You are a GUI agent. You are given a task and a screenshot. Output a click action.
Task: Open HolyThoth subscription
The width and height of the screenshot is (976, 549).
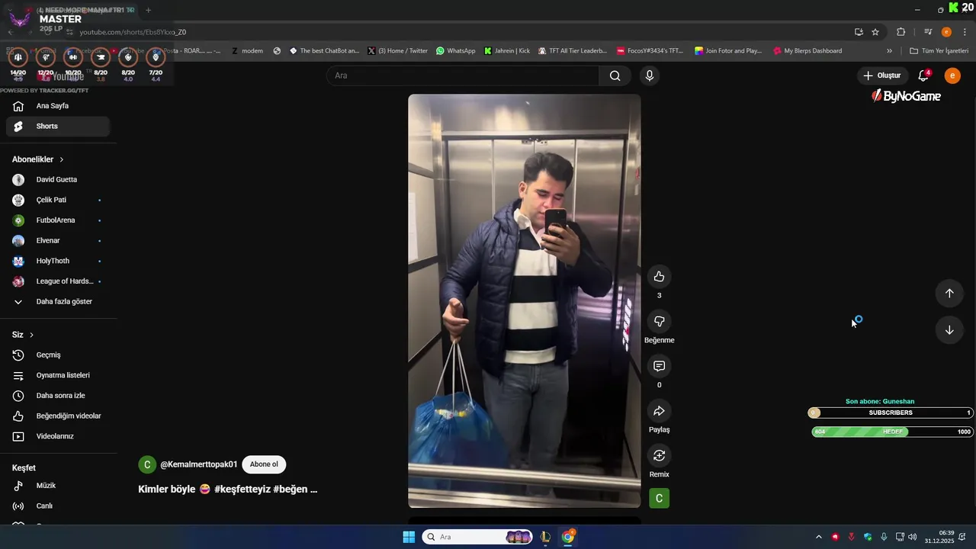tap(58, 261)
